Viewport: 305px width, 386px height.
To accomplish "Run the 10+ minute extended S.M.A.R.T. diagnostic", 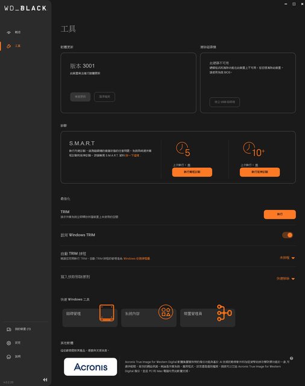I will (260, 172).
